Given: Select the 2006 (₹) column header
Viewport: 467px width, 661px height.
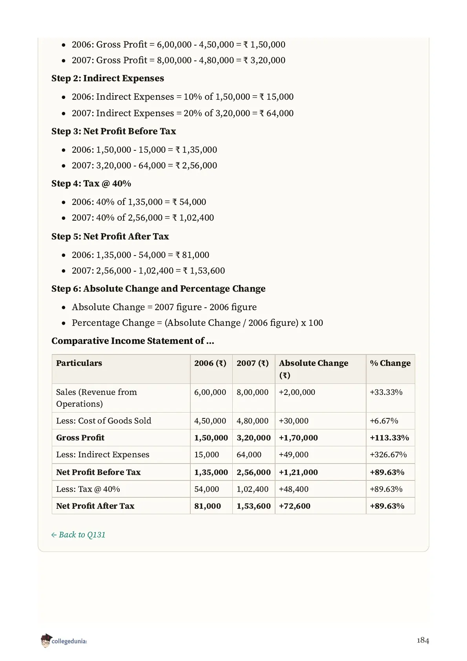Looking at the screenshot, I should click(x=210, y=363).
